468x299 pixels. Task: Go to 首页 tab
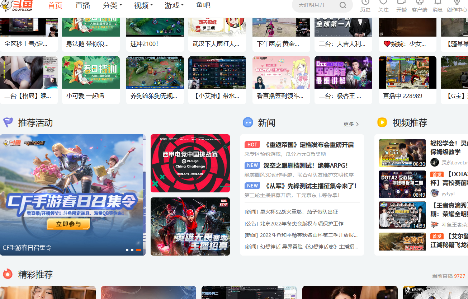click(x=55, y=5)
